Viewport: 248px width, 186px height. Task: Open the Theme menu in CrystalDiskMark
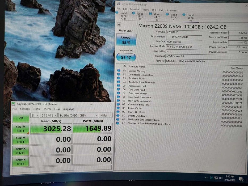[48, 109]
